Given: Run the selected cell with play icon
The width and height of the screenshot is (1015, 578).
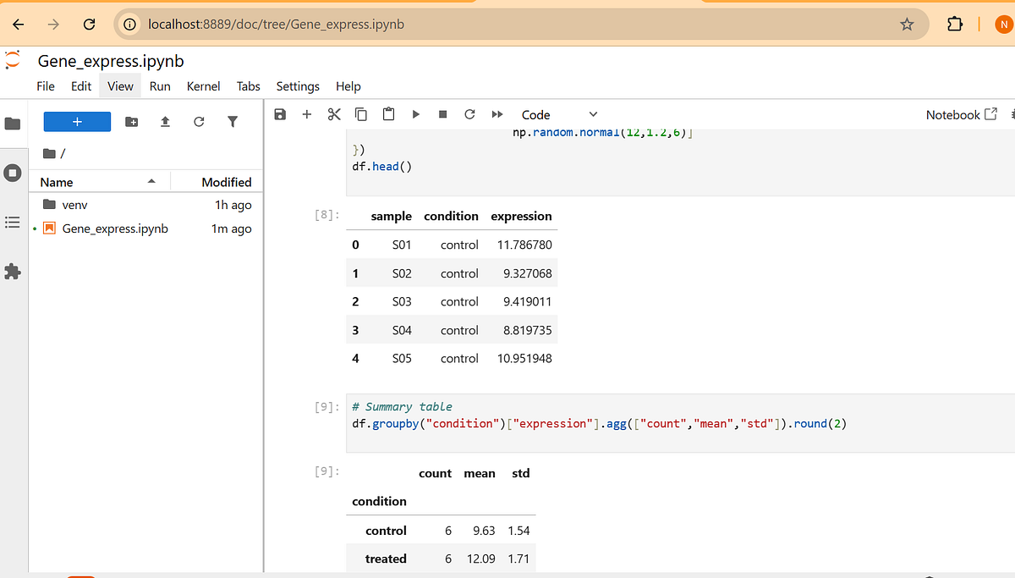Looking at the screenshot, I should click(x=415, y=114).
